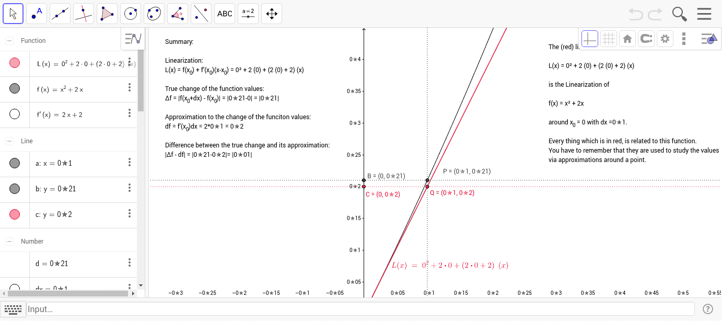This screenshot has height=321, width=722.
Task: Collapse the Function group
Action: click(9, 40)
